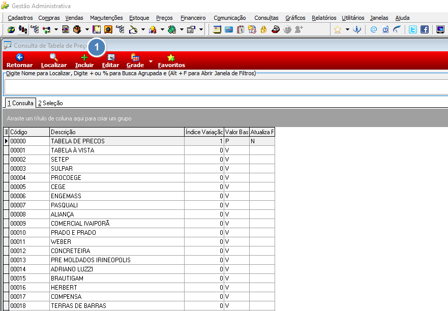Open dropdown arrow next to flowchart nodes icon
The height and width of the screenshot is (311, 448).
[56, 29]
